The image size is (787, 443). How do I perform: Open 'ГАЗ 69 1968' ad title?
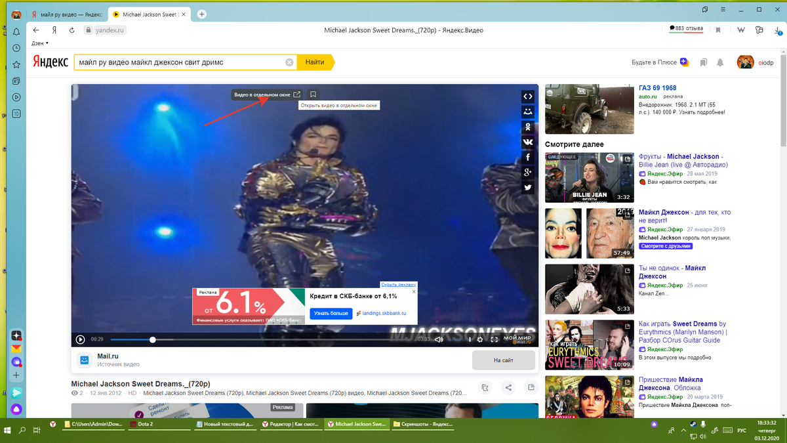tap(657, 88)
